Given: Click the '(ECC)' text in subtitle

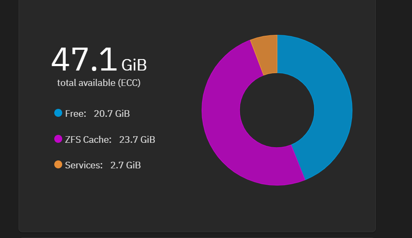Looking at the screenshot, I should pyautogui.click(x=129, y=83).
